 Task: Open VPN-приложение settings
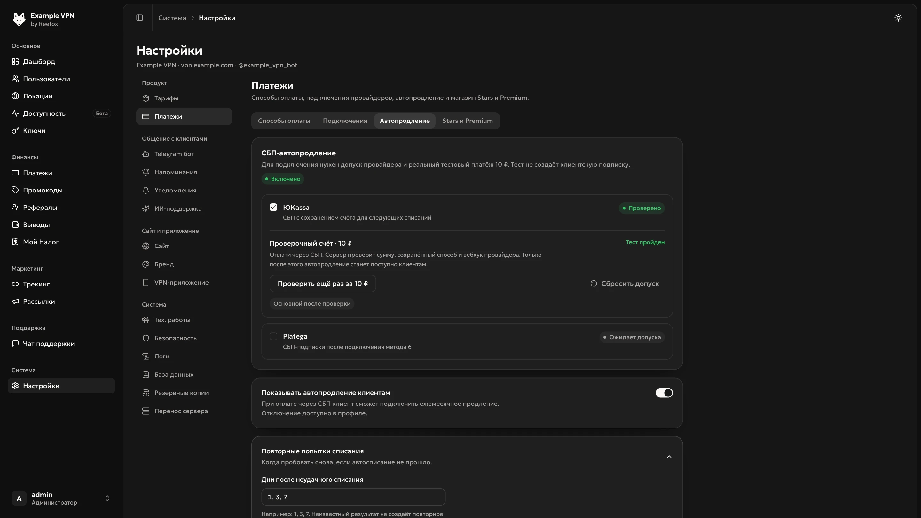tap(184, 282)
